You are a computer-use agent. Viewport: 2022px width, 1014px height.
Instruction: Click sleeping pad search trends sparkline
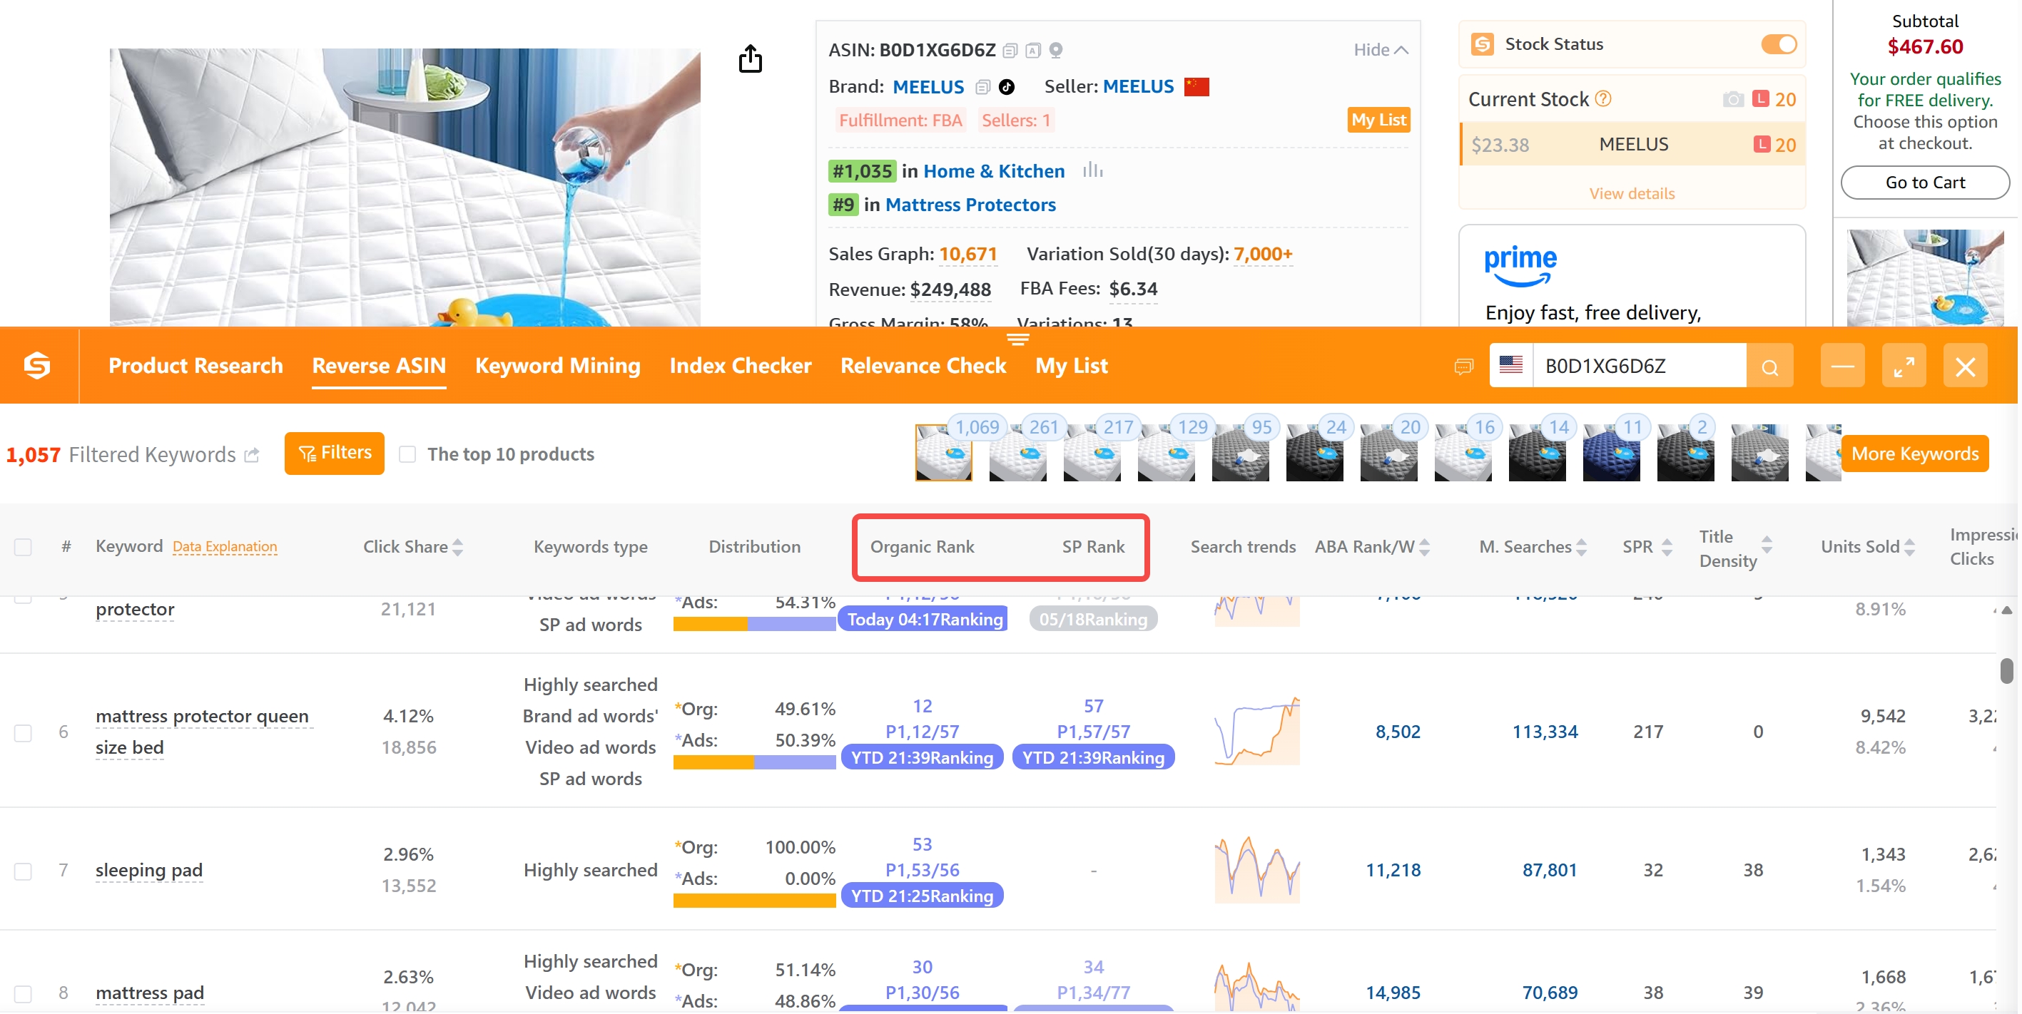1256,869
